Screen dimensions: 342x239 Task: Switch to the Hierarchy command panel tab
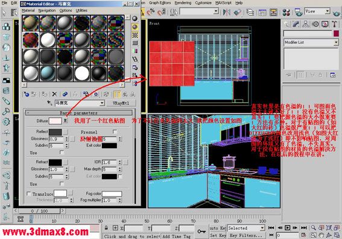(x=306, y=24)
